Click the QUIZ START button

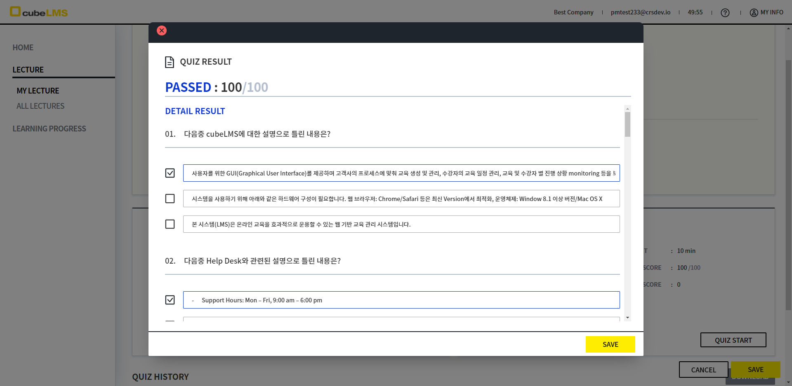pos(733,340)
